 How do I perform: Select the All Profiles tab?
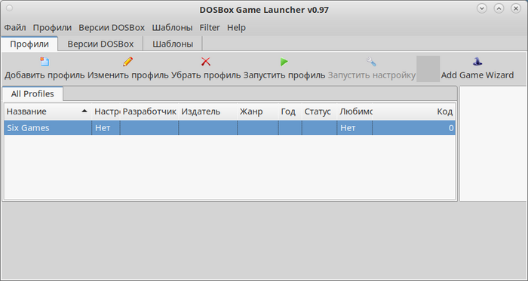(32, 93)
